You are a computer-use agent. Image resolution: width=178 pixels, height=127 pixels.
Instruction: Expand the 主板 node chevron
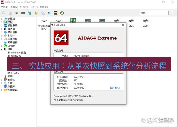tap(2, 22)
